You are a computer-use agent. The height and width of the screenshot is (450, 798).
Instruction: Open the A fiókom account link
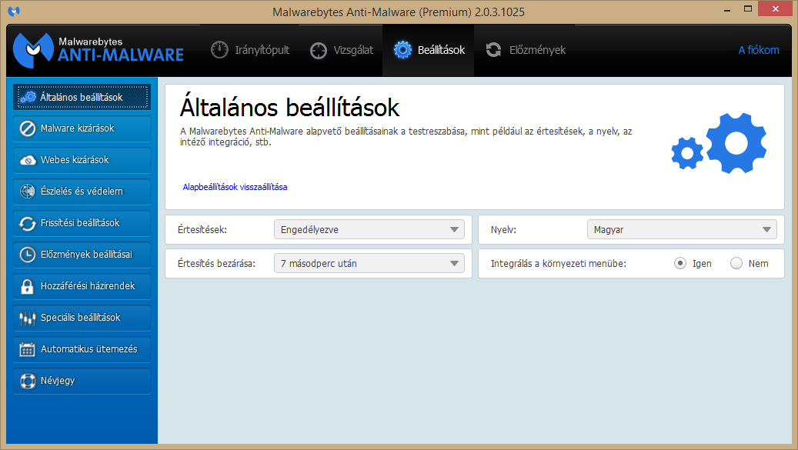coord(759,50)
